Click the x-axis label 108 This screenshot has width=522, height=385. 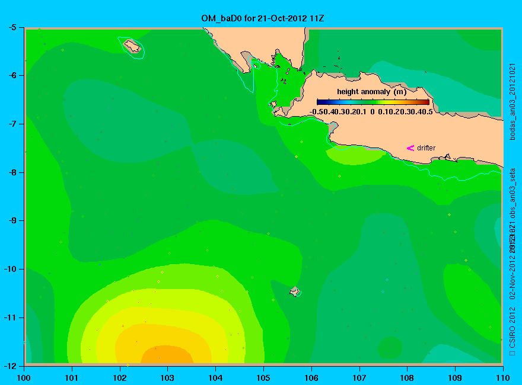[x=407, y=378]
